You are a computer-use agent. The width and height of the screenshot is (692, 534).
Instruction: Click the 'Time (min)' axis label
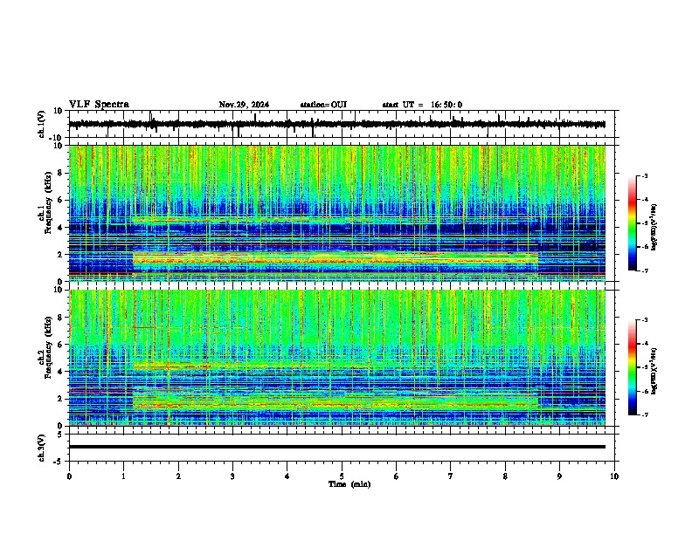349,484
